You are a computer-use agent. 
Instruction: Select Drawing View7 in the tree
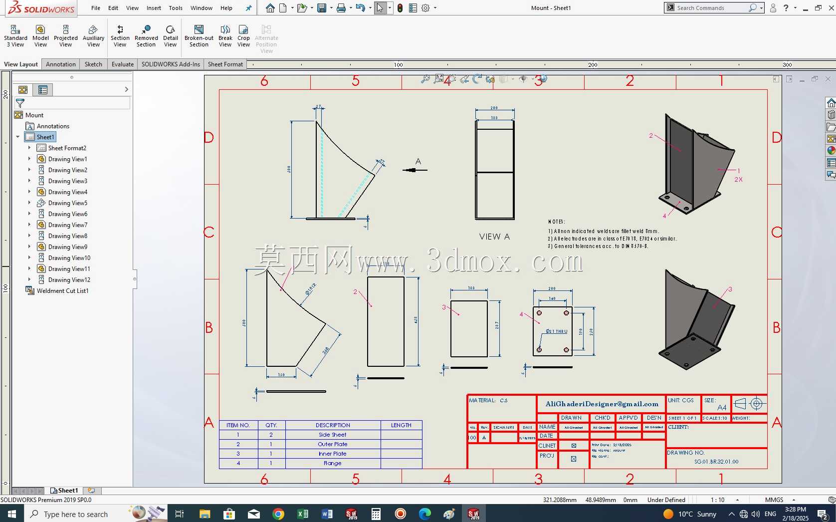[67, 225]
